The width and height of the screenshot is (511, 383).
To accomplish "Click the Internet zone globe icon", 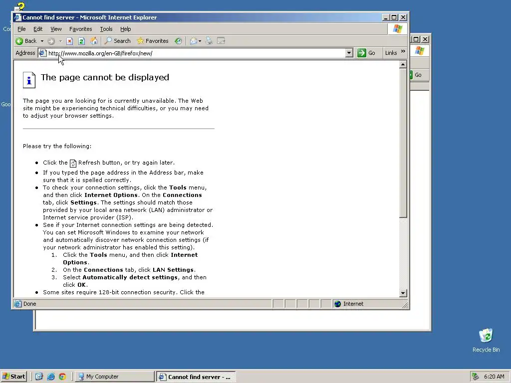I will 338,304.
